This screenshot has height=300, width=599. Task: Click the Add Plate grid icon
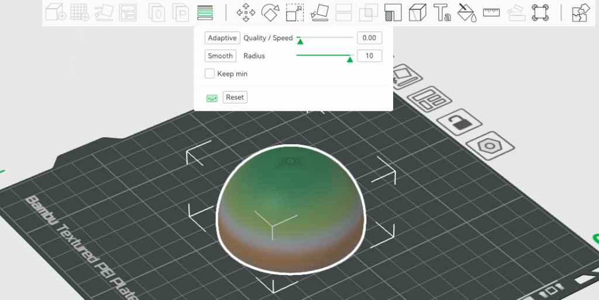point(80,12)
